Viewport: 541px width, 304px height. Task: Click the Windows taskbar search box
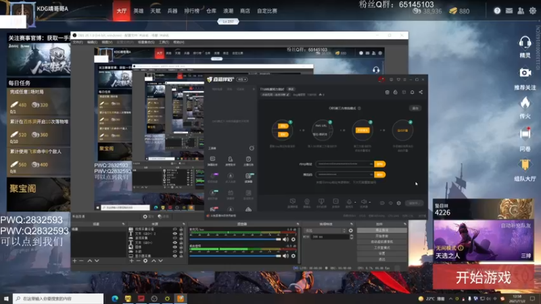click(58, 299)
